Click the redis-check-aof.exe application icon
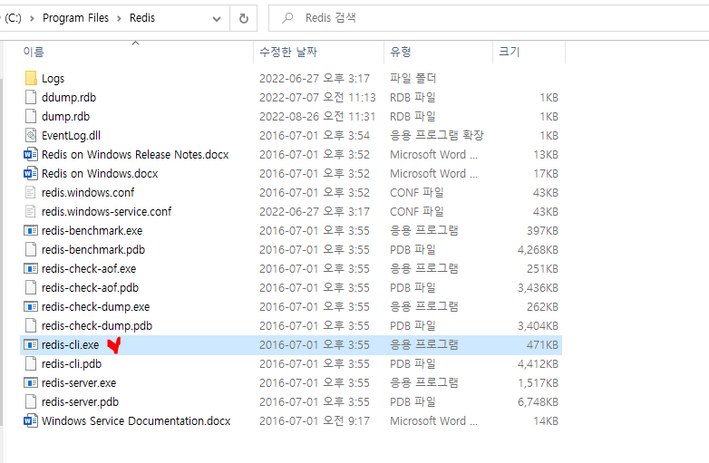This screenshot has width=709, height=463. (x=31, y=268)
